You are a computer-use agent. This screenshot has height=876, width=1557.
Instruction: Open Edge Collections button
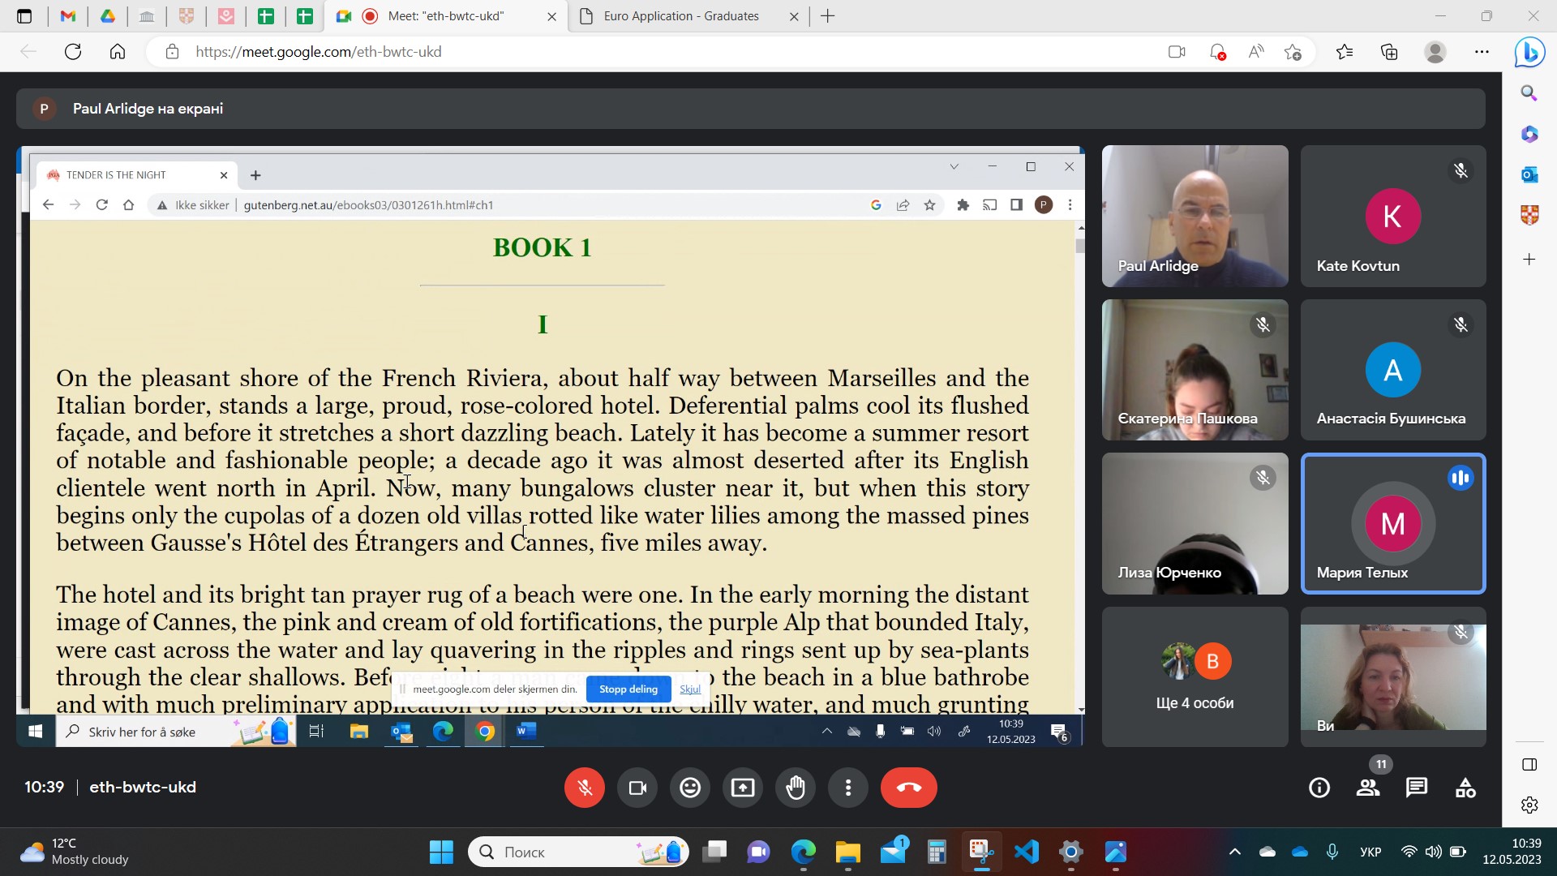[1389, 52]
